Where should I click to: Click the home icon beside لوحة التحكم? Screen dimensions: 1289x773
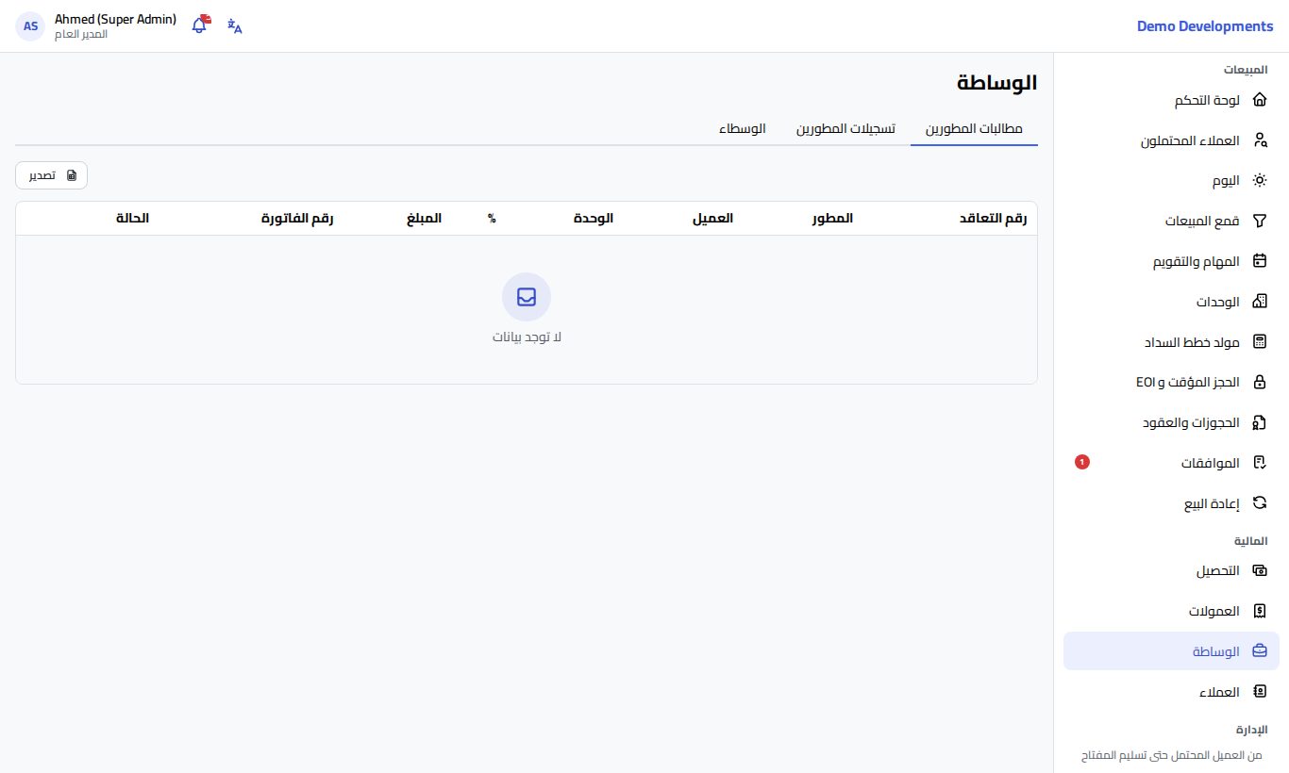coord(1259,100)
